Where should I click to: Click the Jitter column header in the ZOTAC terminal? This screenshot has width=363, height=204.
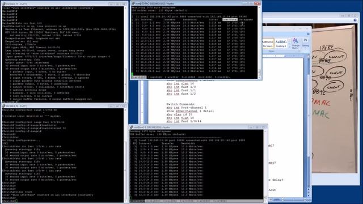point(213,20)
